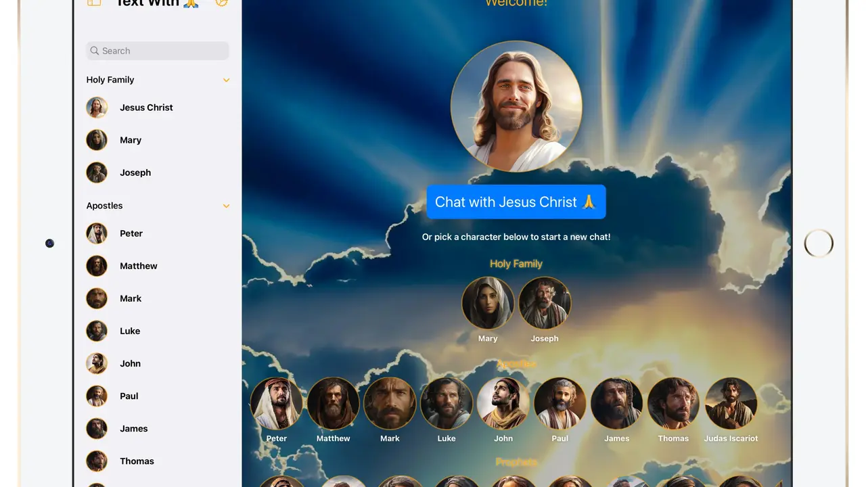Click the sidebar toggle icon at top
866x487 pixels.
94,3
